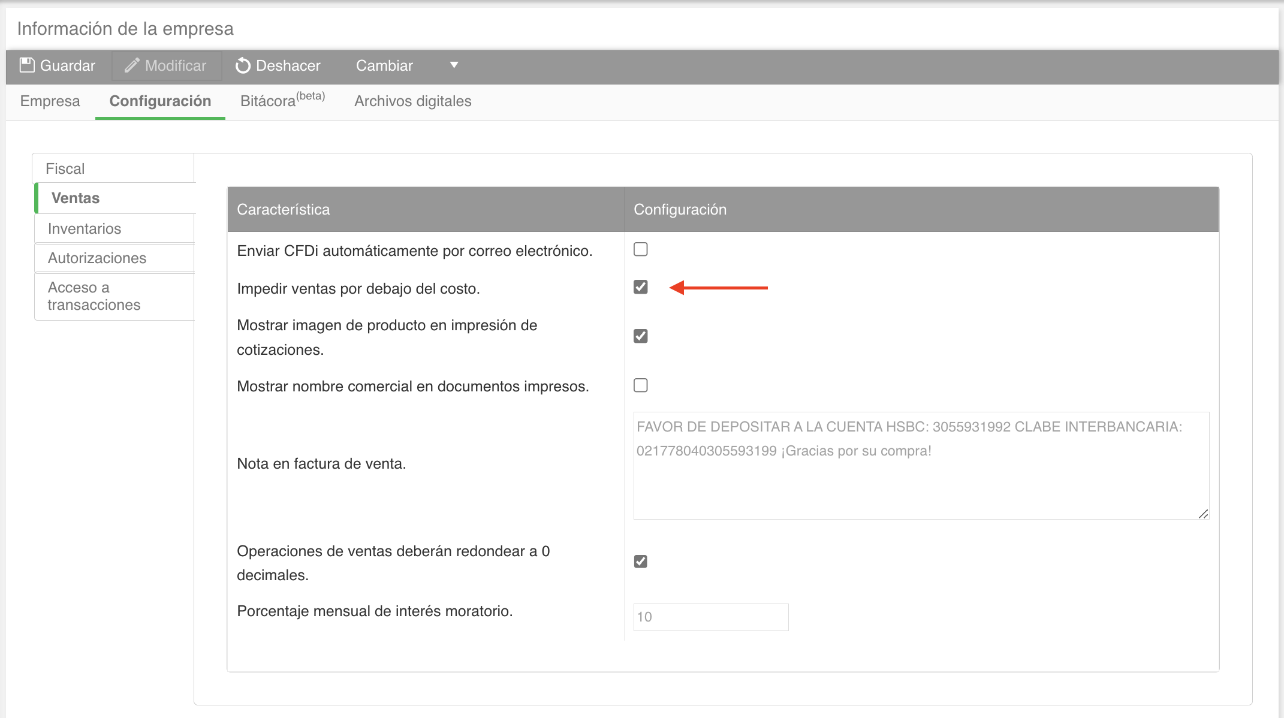
Task: Toggle Mostrar imagen de producto checkbox
Action: coord(641,336)
